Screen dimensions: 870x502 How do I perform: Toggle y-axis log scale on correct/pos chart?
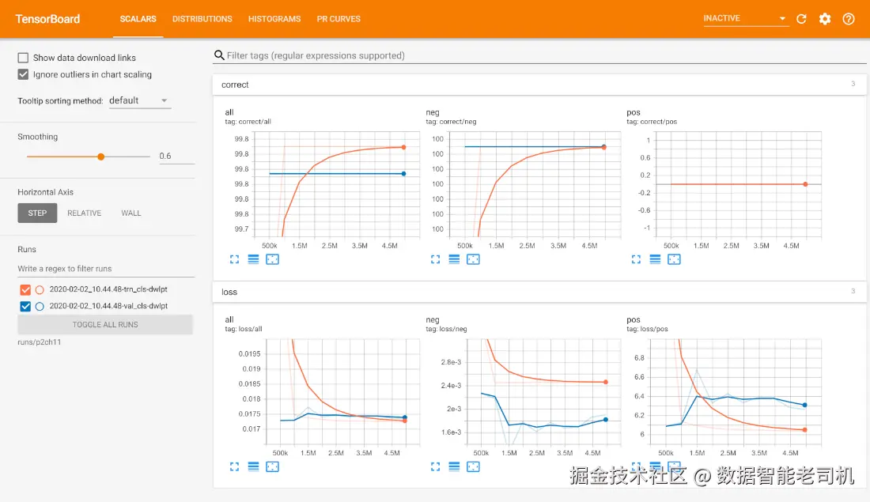point(655,259)
